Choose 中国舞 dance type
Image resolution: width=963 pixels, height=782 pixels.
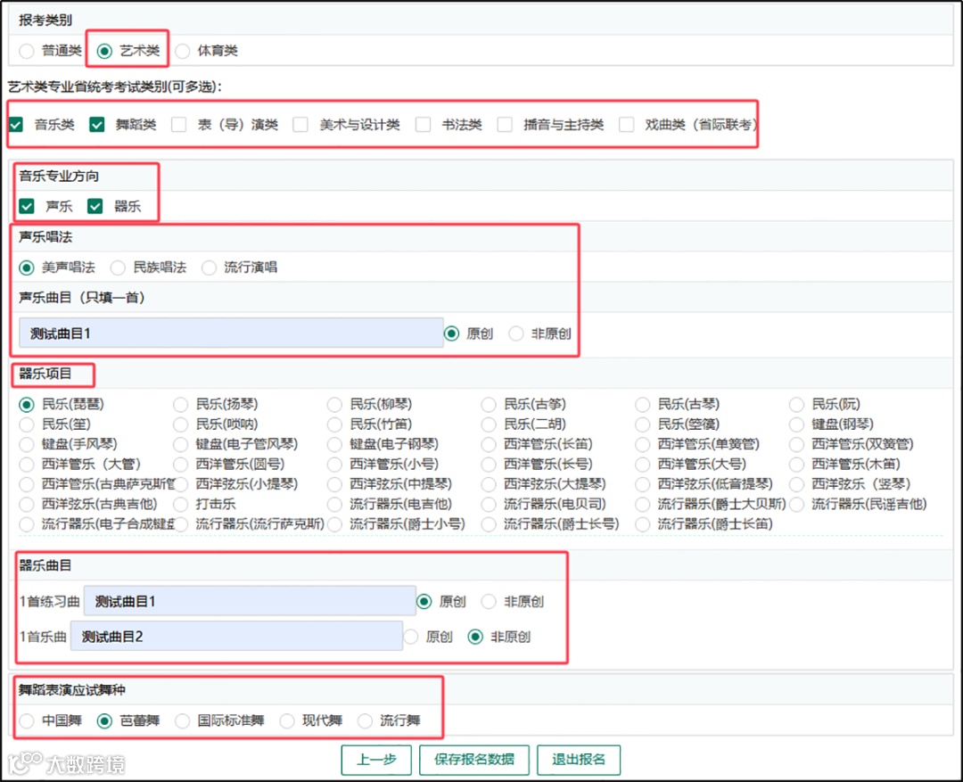[x=27, y=720]
